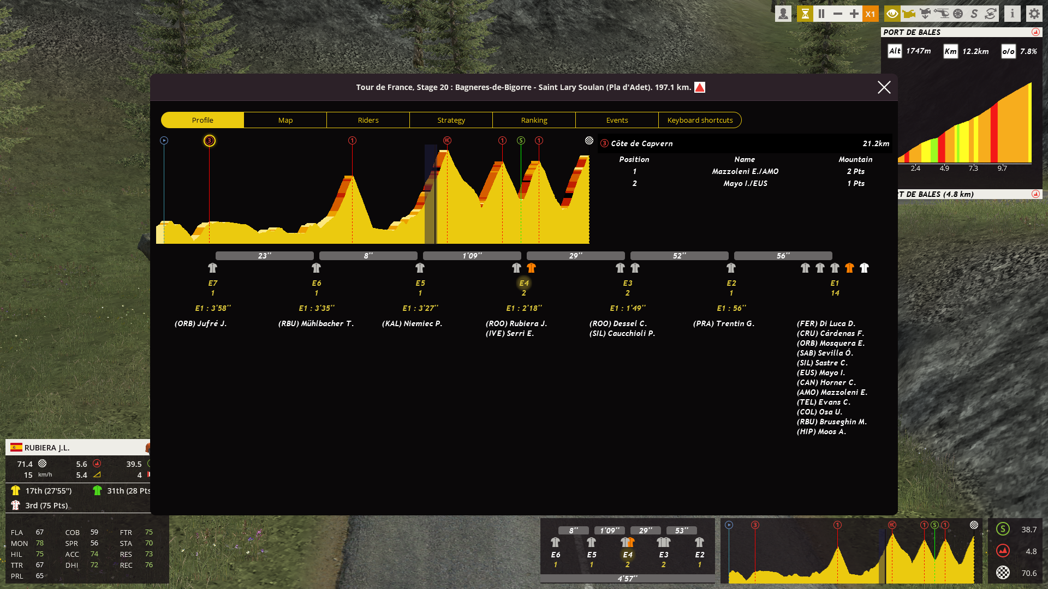1048x589 pixels.
Task: Open the rider profile icon in top toolbar
Action: pos(783,14)
